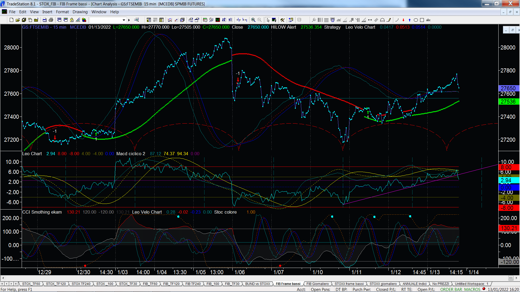Click the HILOW Alert header text

pos(284,27)
